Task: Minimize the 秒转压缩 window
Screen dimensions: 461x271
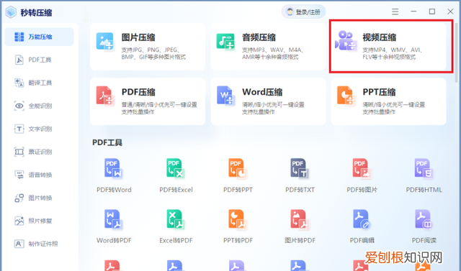Action: pyautogui.click(x=413, y=12)
